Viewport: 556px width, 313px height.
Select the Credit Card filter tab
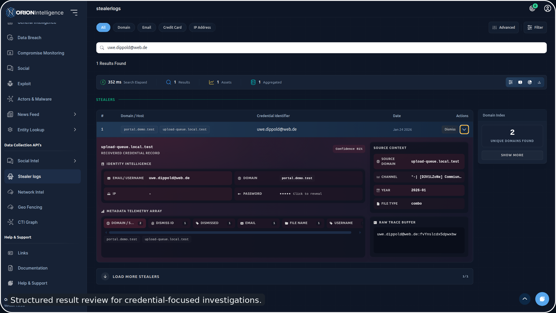coord(173,28)
